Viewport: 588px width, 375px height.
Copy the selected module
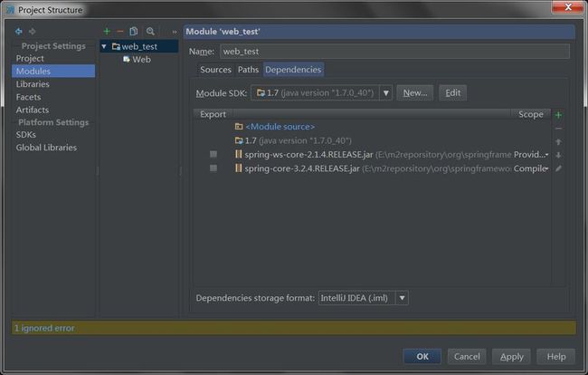point(134,32)
